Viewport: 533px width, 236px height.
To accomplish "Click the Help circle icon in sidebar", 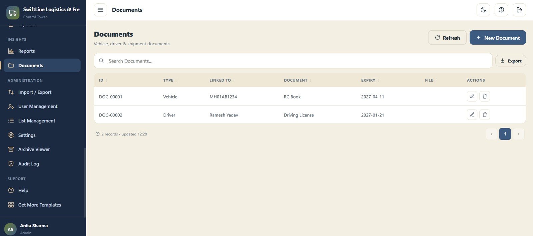I will pos(11,190).
